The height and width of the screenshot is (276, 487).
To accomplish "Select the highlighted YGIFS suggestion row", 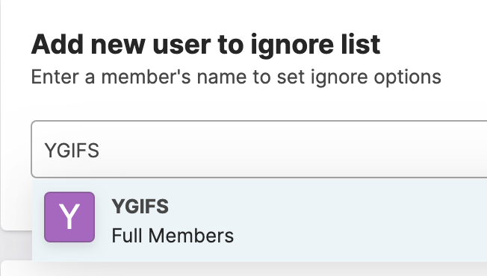I will point(259,219).
